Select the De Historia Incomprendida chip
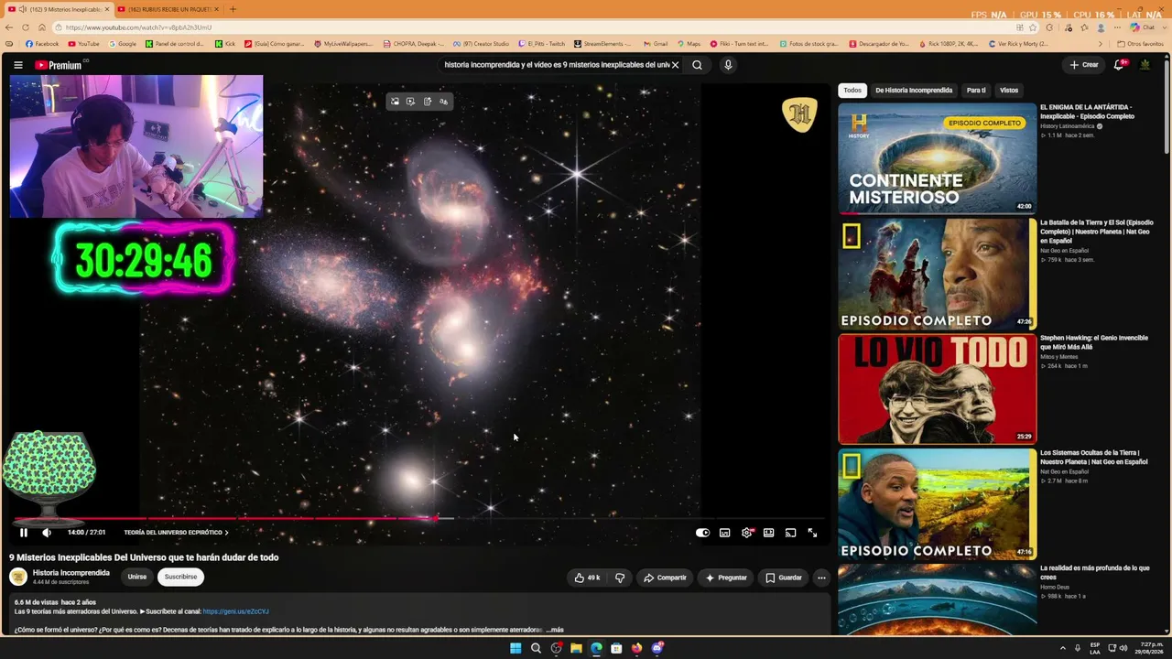 click(914, 91)
